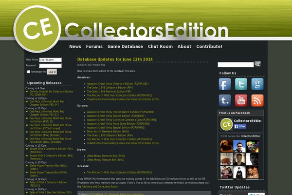Open the Chat Room page
The image size is (292, 195).
point(160,47)
